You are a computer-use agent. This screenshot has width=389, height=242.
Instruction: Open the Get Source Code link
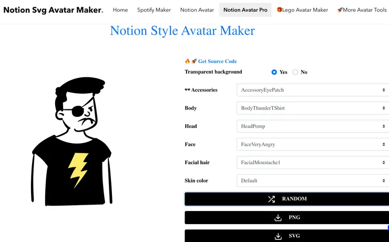pos(217,61)
